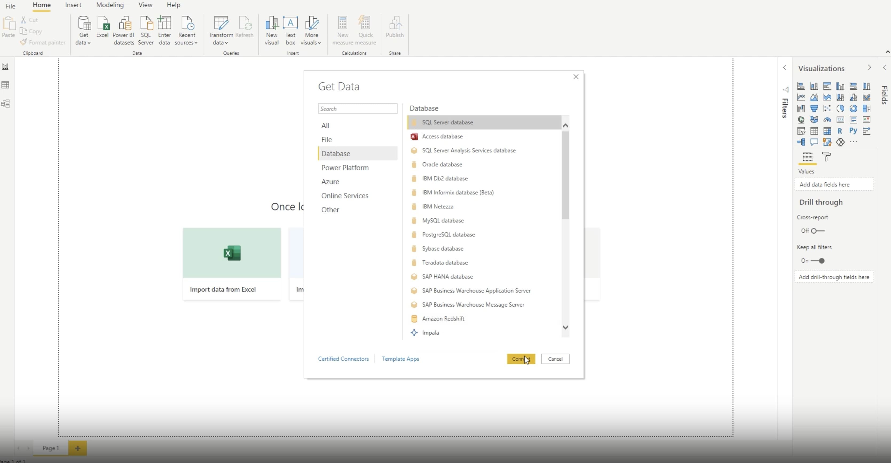This screenshot has width=891, height=463.
Task: Select the line chart visualization
Action: tap(801, 97)
